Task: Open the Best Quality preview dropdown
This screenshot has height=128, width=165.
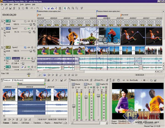Action: coord(141,80)
